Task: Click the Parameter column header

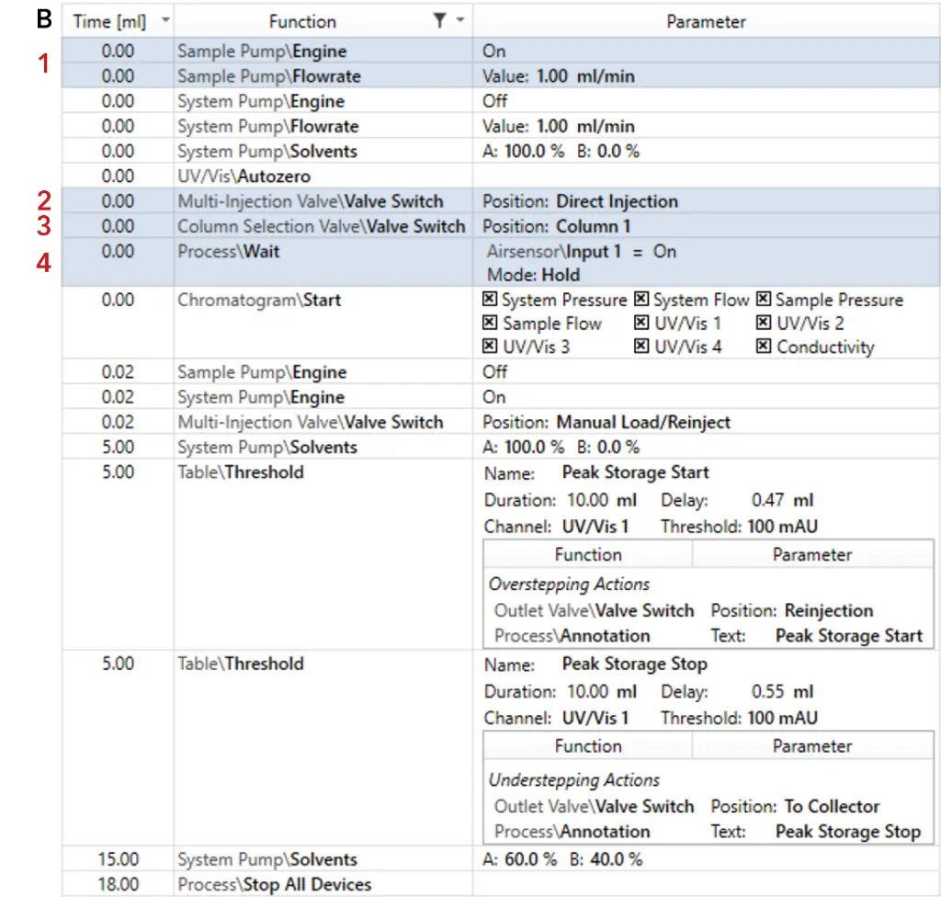Action: (706, 21)
